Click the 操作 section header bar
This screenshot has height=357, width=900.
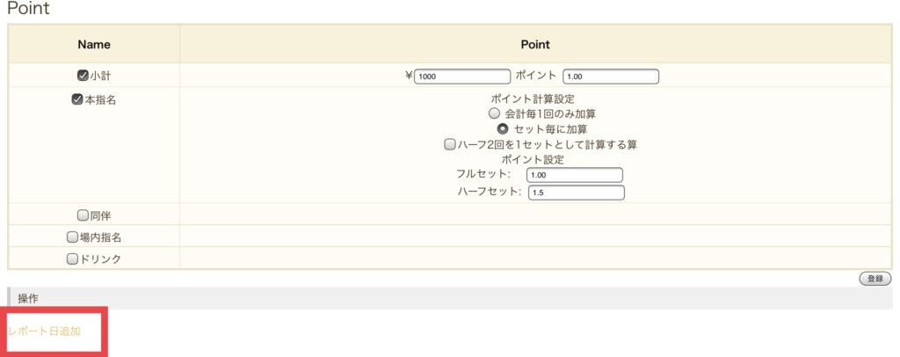(449, 298)
